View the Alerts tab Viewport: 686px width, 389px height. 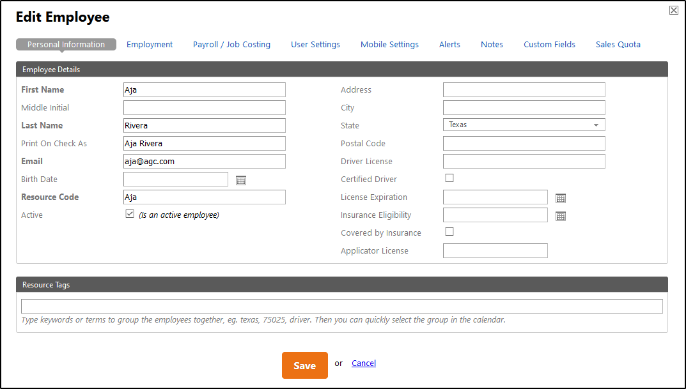(449, 45)
